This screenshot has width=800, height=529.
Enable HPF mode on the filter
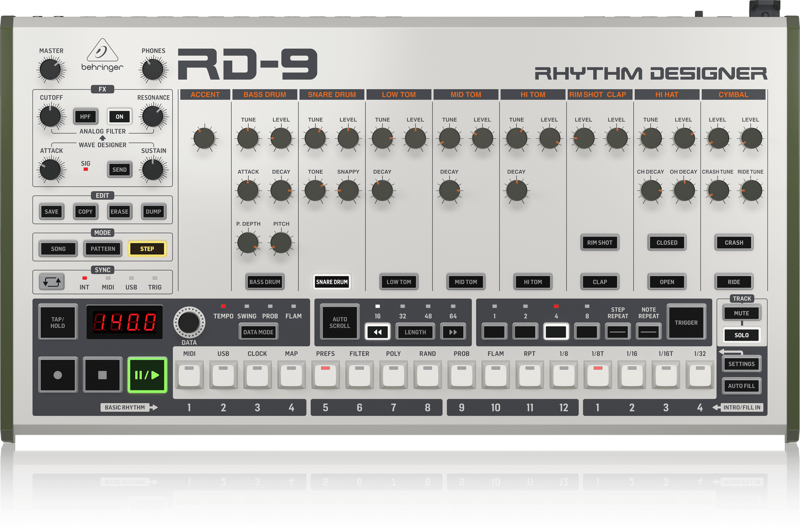85,116
